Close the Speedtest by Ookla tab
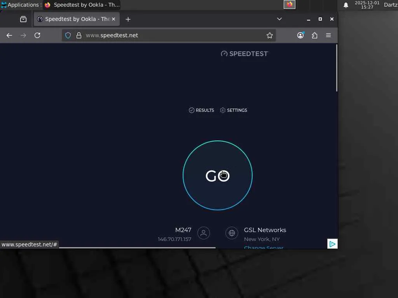This screenshot has width=398, height=298. (x=113, y=19)
